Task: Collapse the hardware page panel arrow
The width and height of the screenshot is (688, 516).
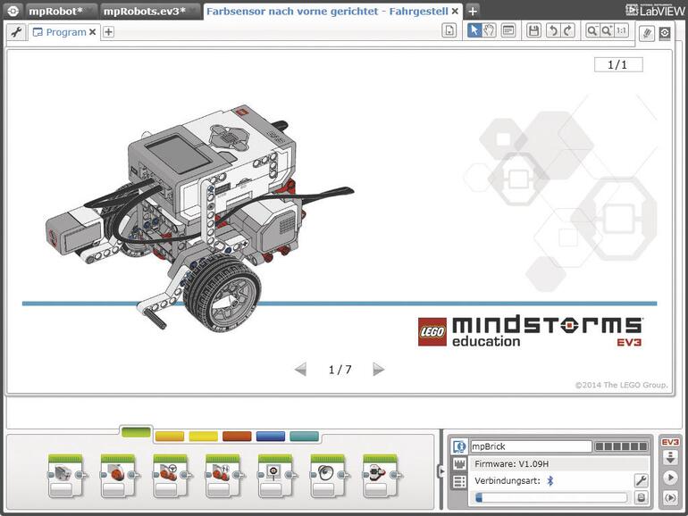Action: [x=440, y=471]
